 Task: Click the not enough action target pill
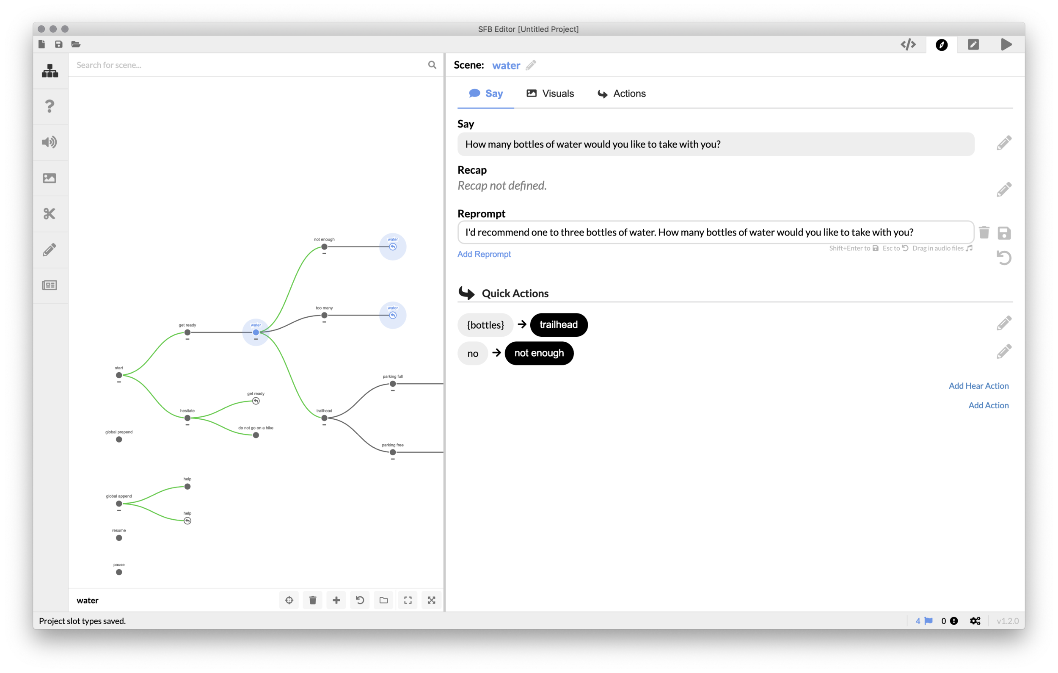click(539, 353)
